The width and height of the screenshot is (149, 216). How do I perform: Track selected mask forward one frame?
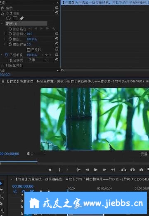pos(47,28)
